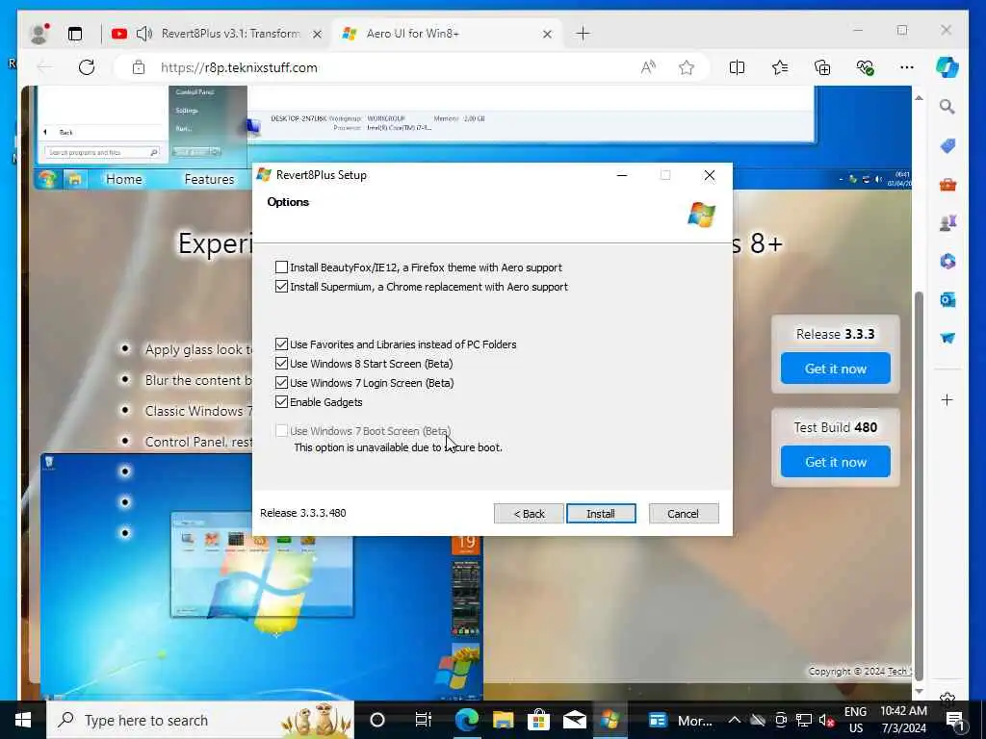Go back with the < Back button
This screenshot has width=986, height=739.
point(529,514)
